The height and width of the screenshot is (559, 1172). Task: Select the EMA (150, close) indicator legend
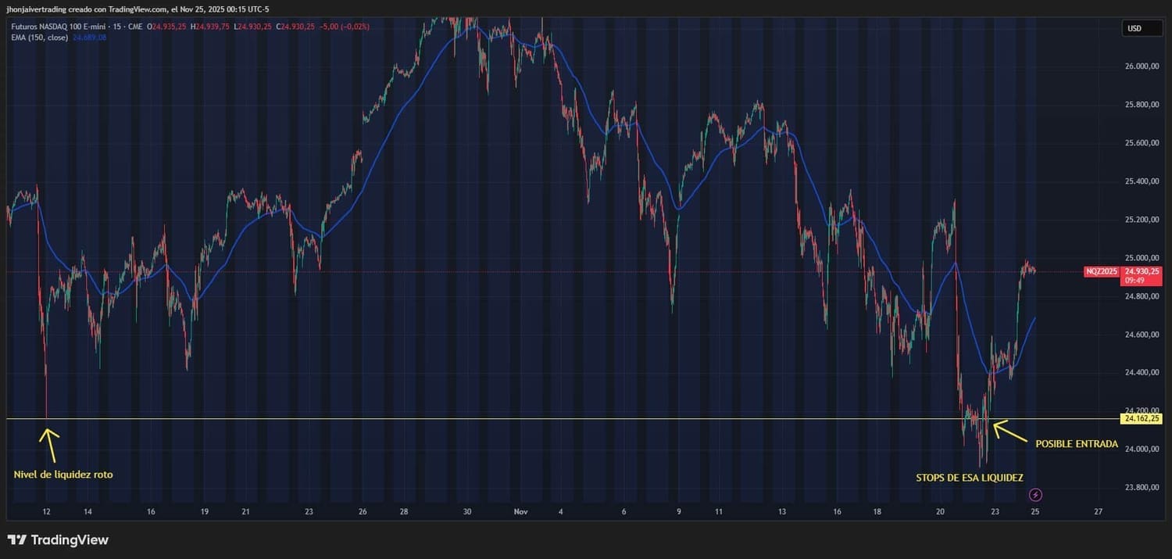(40, 37)
